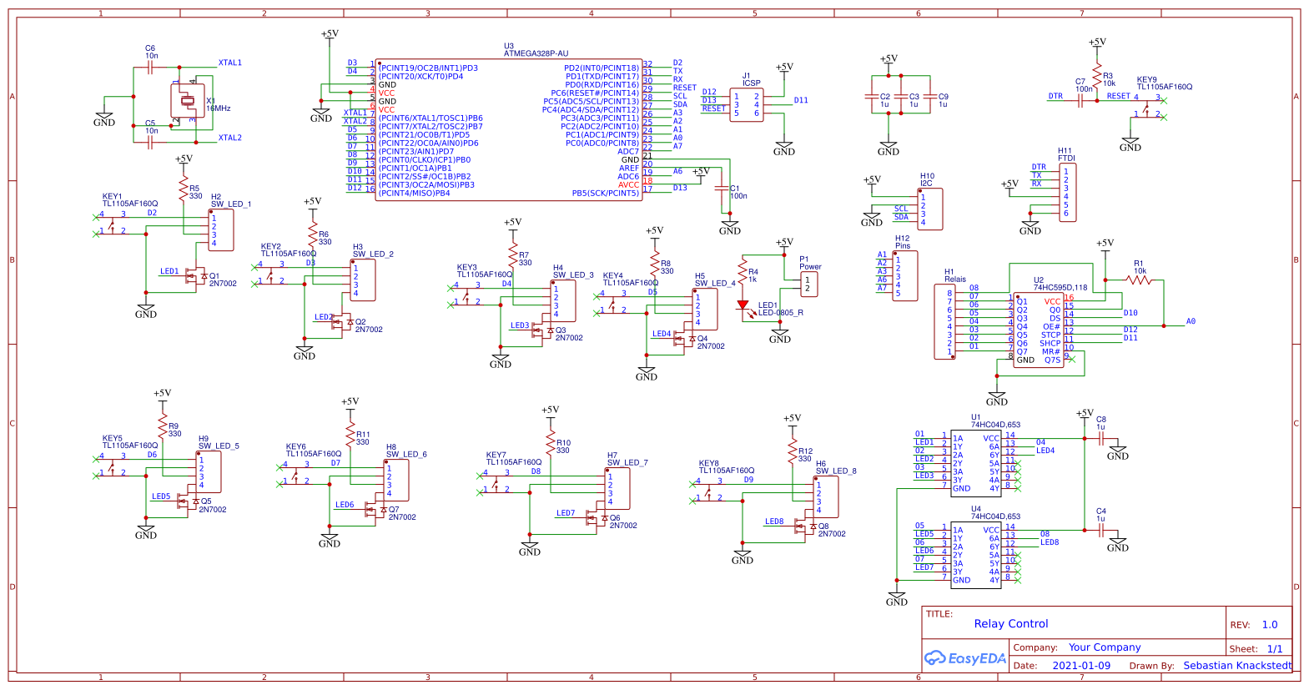The width and height of the screenshot is (1309, 690).
Task: Select the date field 2021-01-09
Action: 1080,666
